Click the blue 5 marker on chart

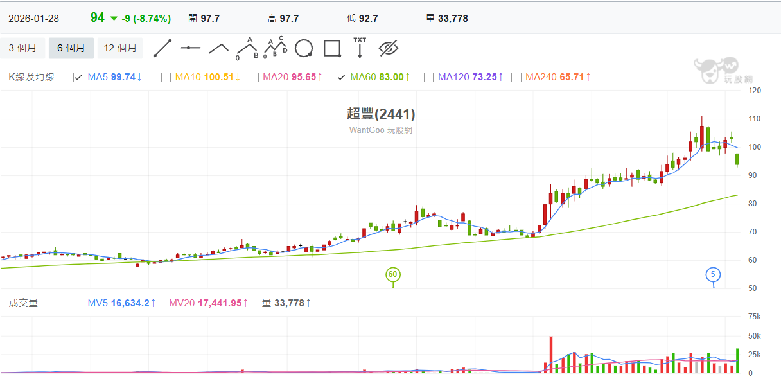pos(713,274)
